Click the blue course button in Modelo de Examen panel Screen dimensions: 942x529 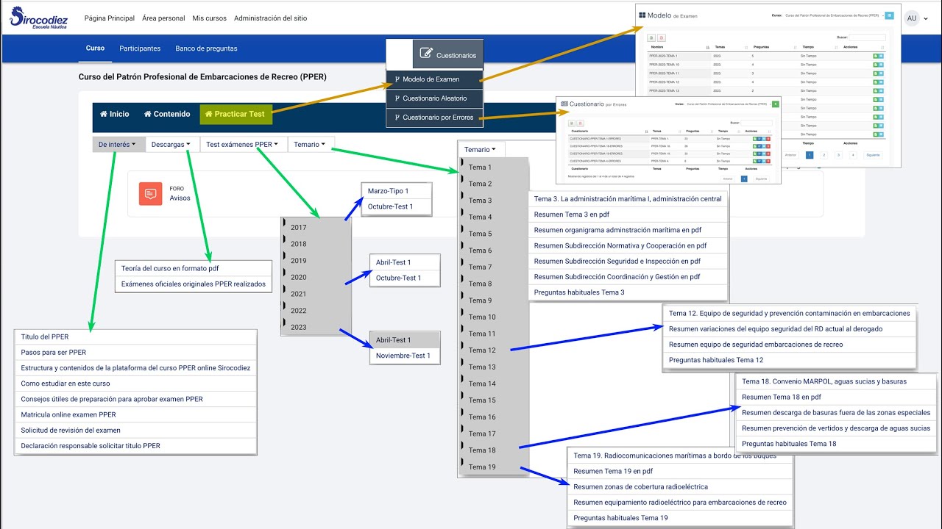click(889, 15)
